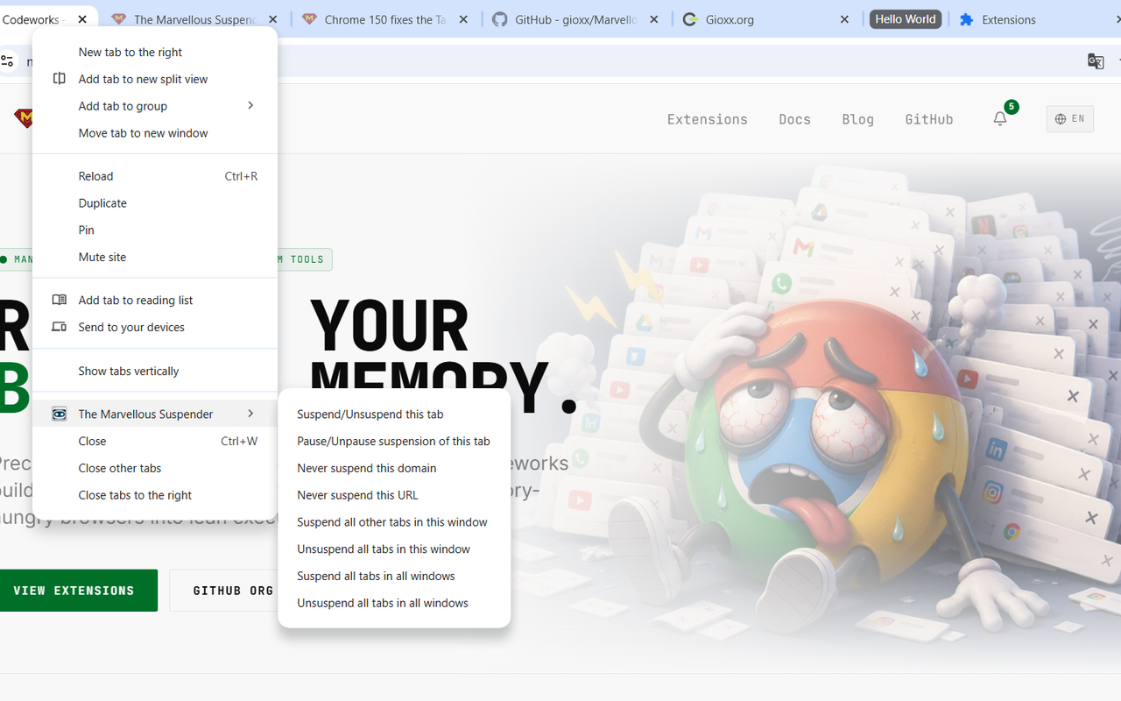Expand The Marvellous Suspender submenu arrow
Viewport: 1121px width, 701px height.
pyautogui.click(x=250, y=414)
